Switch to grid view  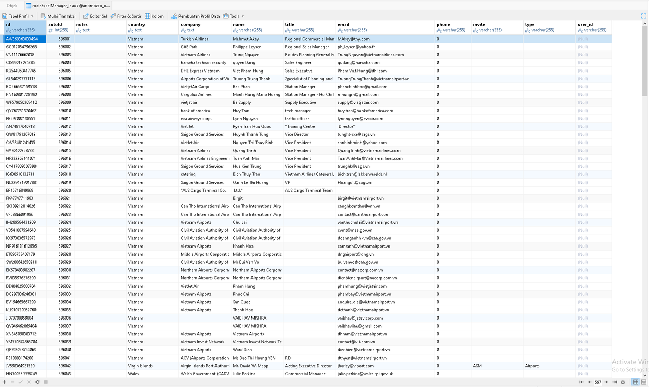635,382
